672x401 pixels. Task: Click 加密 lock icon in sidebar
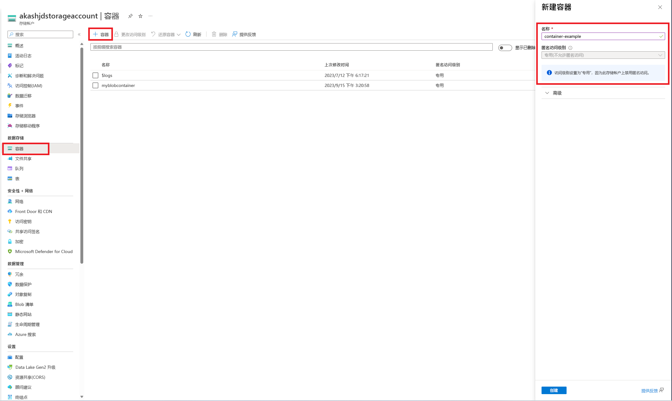coord(10,241)
